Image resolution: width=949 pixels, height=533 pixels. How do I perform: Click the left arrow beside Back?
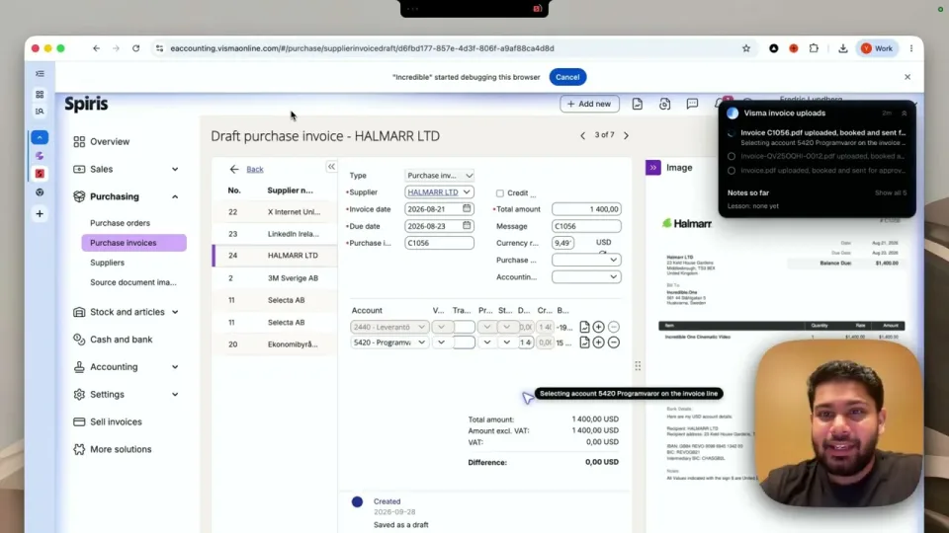pos(234,169)
